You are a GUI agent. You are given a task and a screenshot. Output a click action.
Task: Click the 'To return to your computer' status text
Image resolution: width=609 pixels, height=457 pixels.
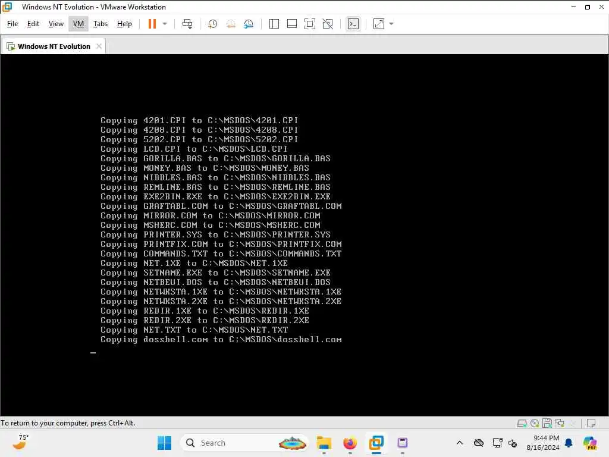pos(68,423)
